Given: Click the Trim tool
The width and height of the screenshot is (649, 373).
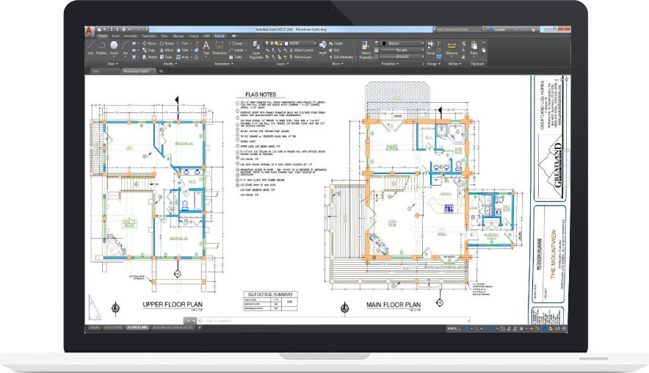Looking at the screenshot, I should [x=182, y=43].
